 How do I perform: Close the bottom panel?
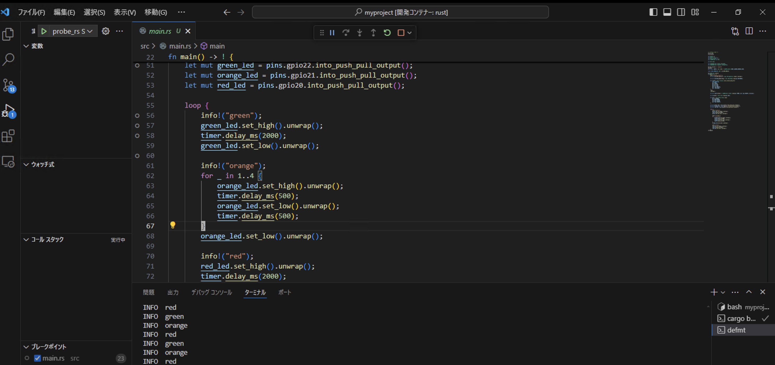tap(763, 292)
